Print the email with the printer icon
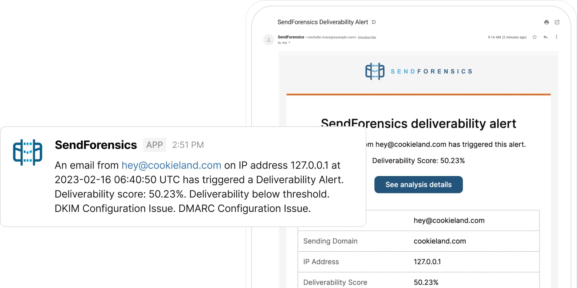The width and height of the screenshot is (577, 288). coord(546,22)
